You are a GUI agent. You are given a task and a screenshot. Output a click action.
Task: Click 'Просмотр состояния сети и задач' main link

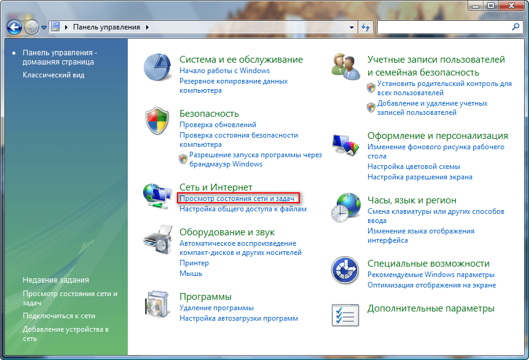(237, 198)
